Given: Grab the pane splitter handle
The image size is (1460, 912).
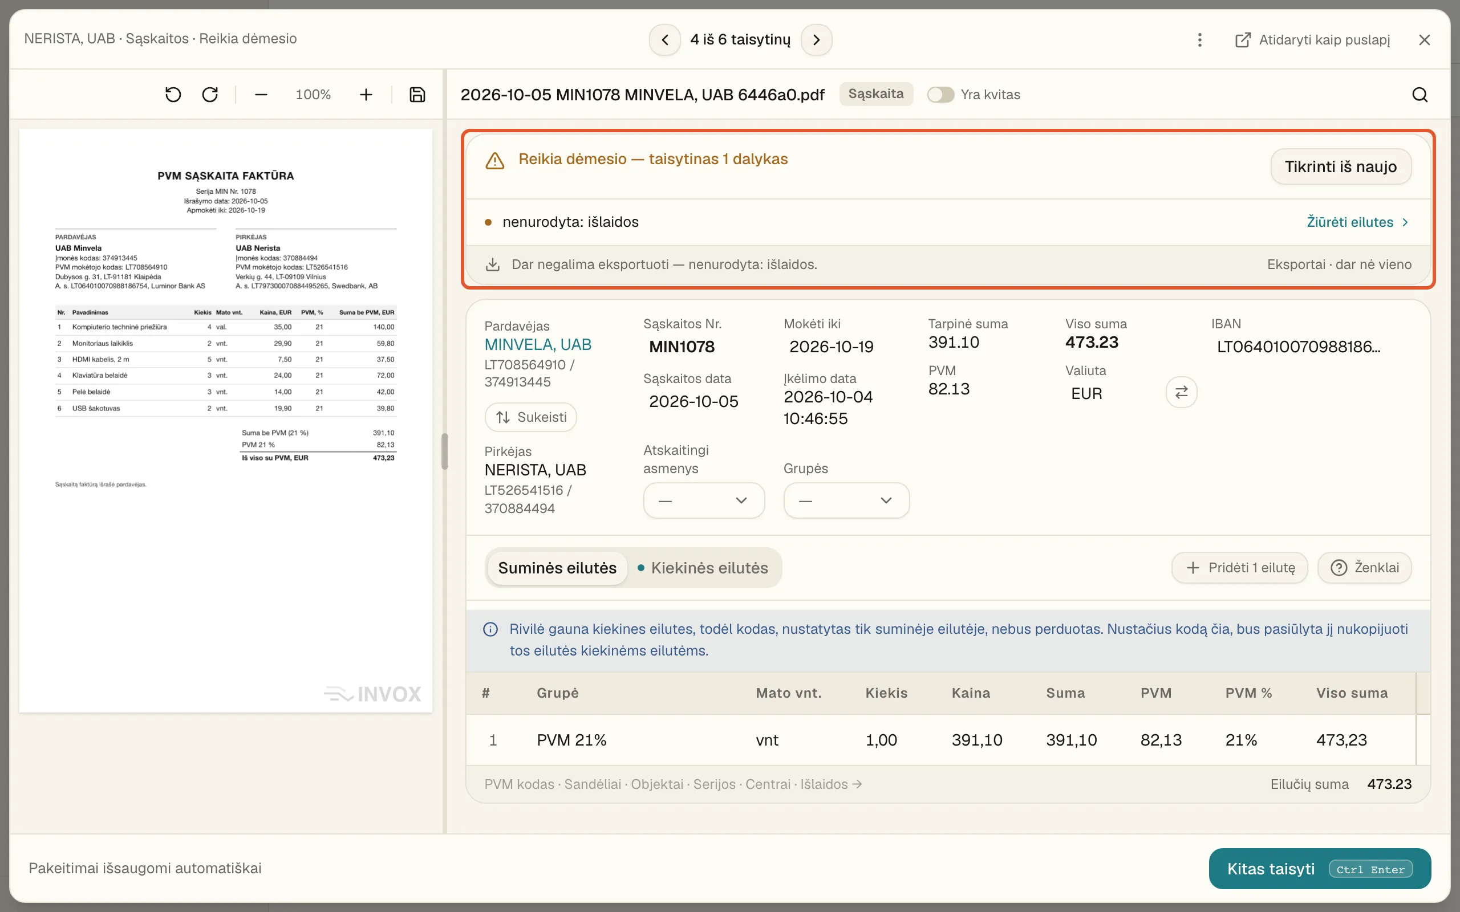Looking at the screenshot, I should pyautogui.click(x=445, y=451).
